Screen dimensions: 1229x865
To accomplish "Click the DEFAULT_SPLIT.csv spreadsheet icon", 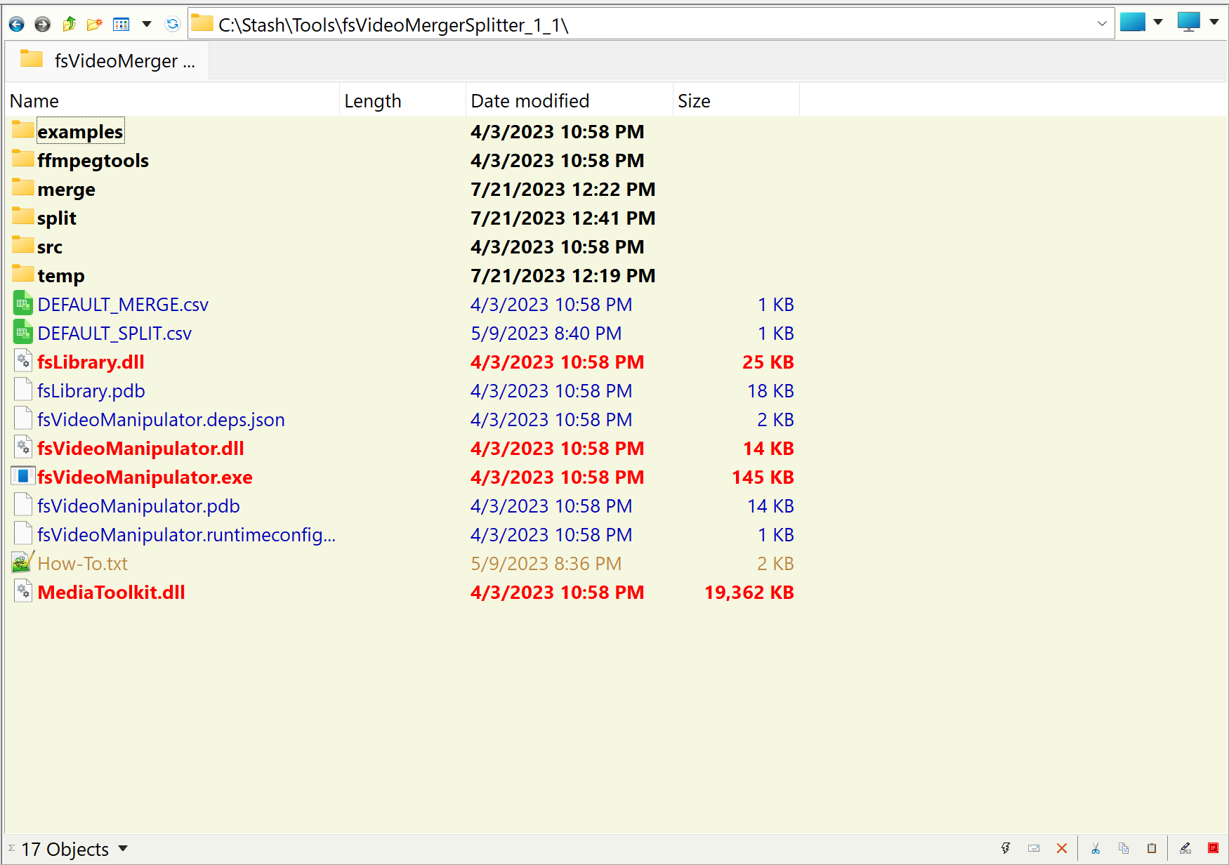I will 23,333.
